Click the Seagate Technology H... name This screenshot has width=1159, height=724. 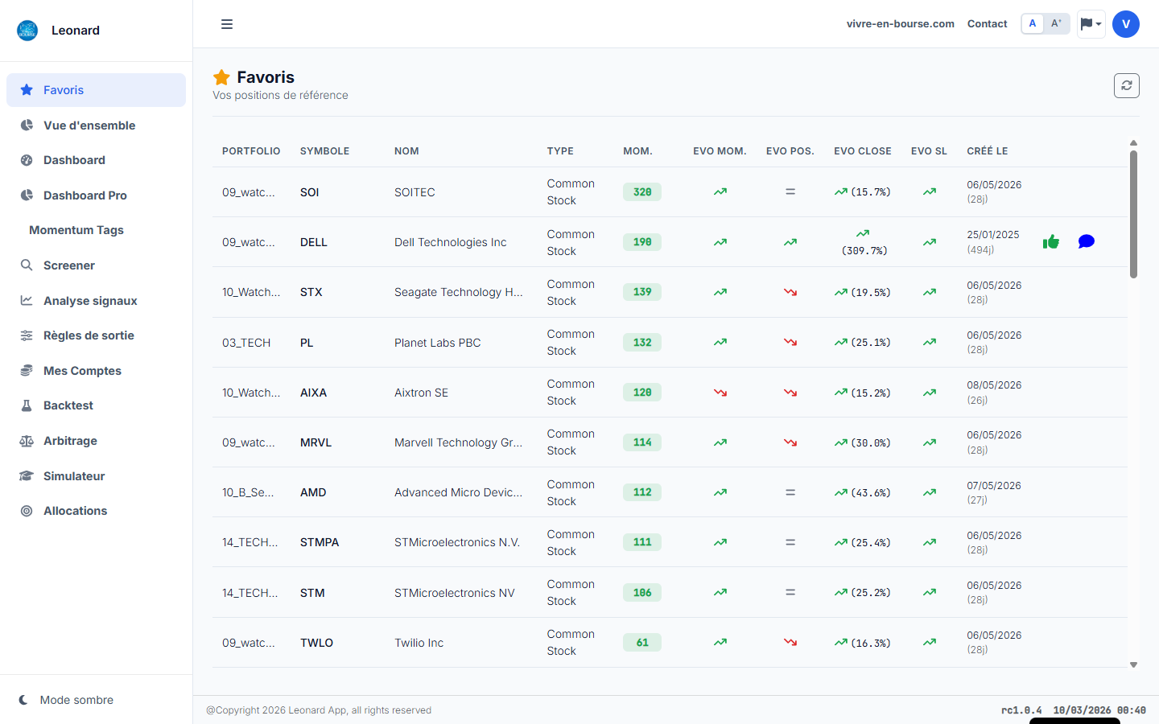click(459, 292)
